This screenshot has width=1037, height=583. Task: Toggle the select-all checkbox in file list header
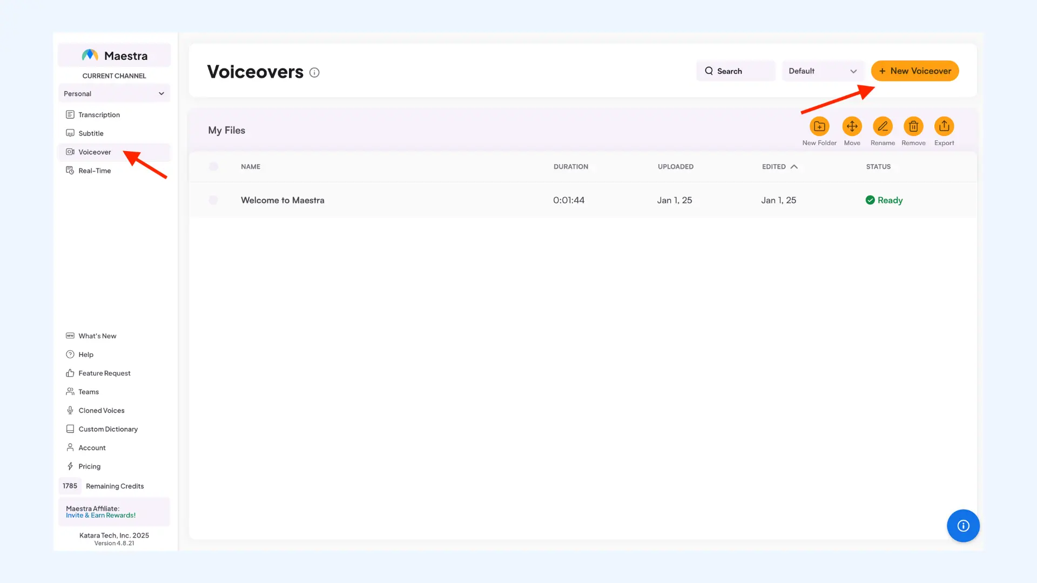coord(213,166)
